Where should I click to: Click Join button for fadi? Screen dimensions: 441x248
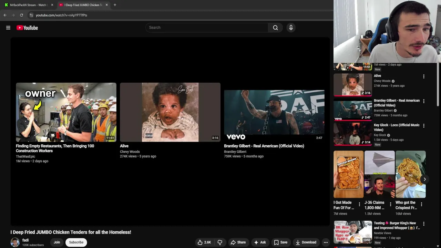pyautogui.click(x=57, y=242)
